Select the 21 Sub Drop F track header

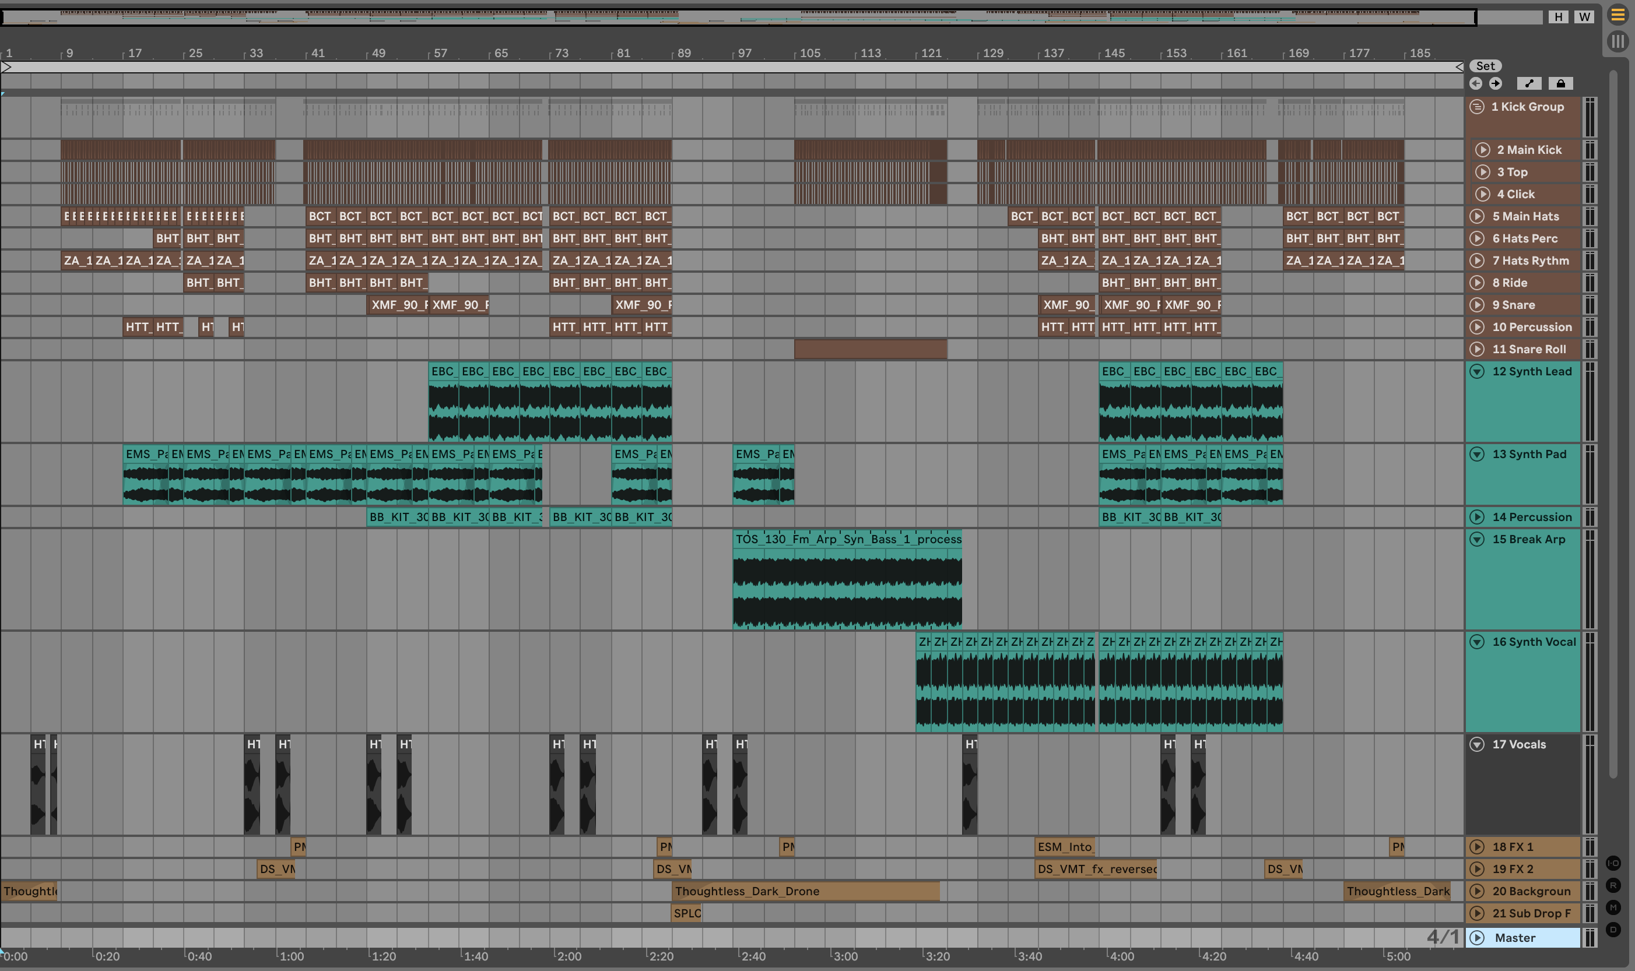[1523, 913]
